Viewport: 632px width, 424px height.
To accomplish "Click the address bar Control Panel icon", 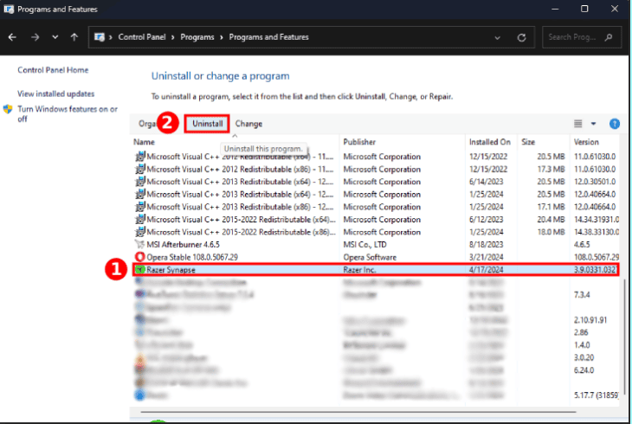I will 99,37.
